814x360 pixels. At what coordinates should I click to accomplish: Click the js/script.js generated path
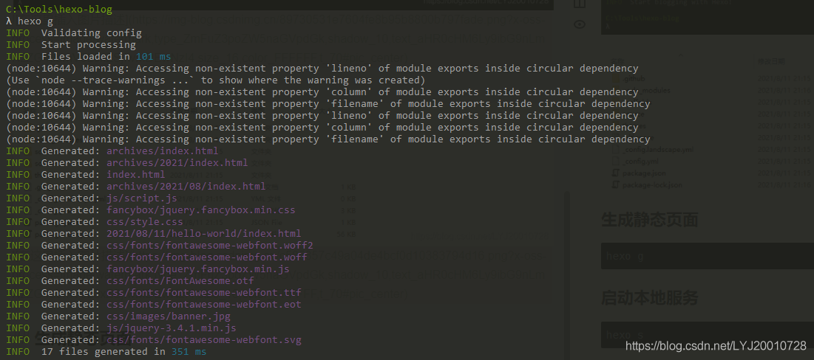[x=142, y=198]
